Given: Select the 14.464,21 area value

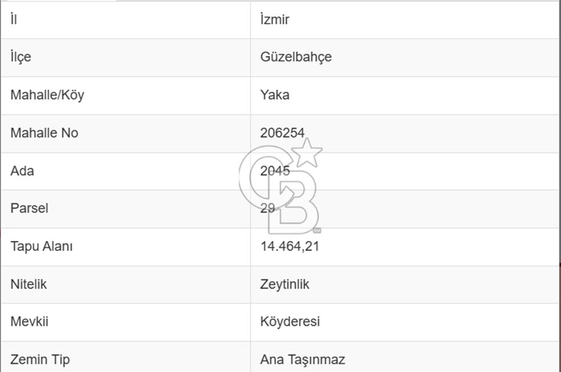Looking at the screenshot, I should coord(289,246).
